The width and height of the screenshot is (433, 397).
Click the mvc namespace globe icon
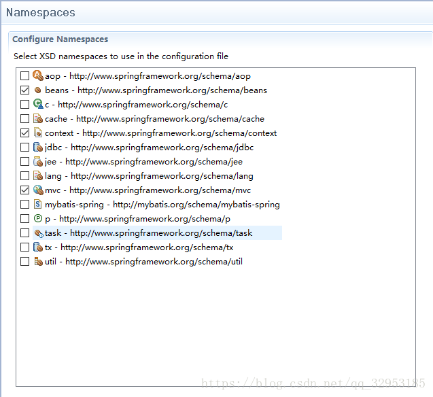[38, 190]
